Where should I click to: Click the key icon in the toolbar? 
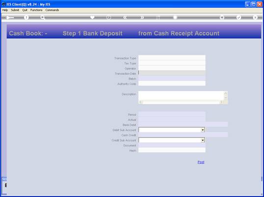10,18
